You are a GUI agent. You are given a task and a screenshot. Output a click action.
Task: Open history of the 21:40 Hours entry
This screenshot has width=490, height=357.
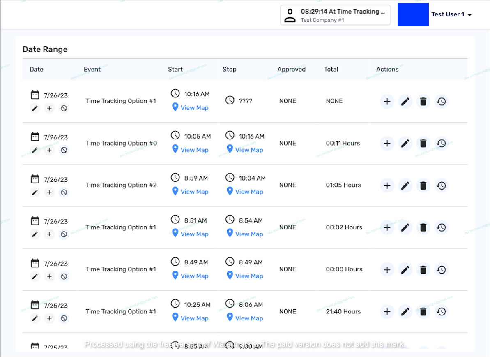pyautogui.click(x=442, y=312)
